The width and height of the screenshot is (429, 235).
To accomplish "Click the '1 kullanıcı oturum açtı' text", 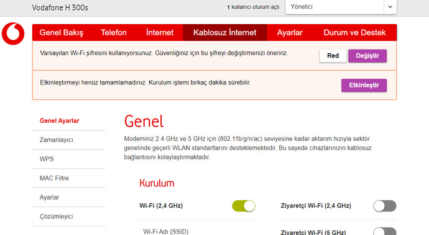I will coord(253,7).
